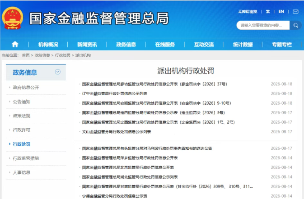Switch to traditional Chinese (繁)

(x=268, y=12)
